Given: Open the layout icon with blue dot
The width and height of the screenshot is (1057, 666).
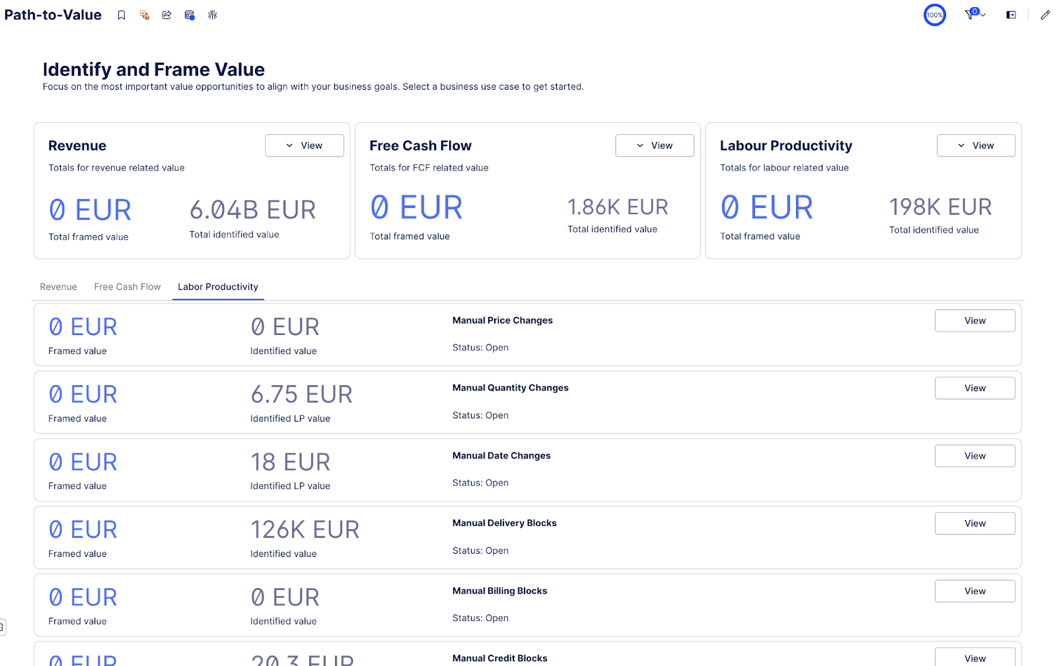Looking at the screenshot, I should [190, 15].
